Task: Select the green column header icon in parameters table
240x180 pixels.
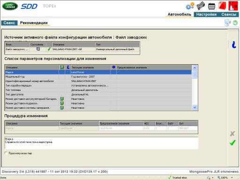Action: [62, 67]
